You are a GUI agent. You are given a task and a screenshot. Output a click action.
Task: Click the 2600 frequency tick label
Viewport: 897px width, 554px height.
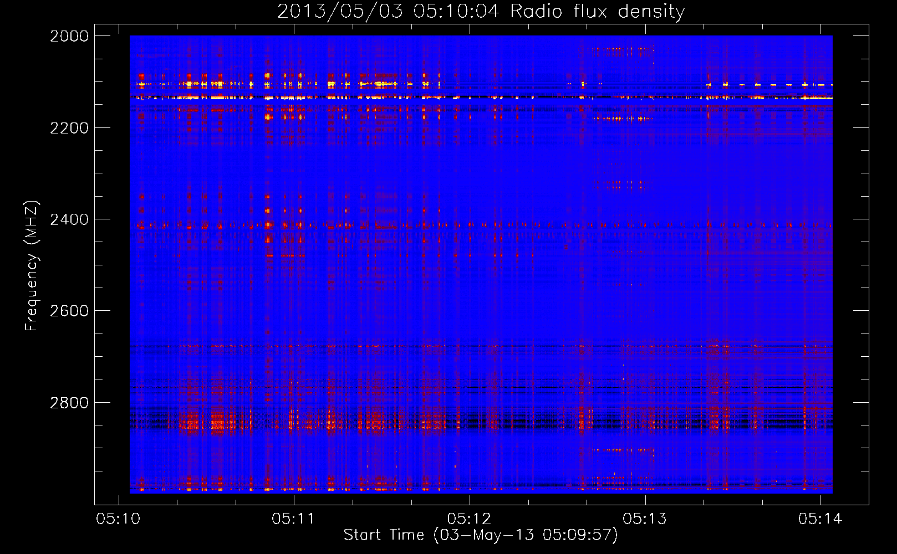click(69, 311)
